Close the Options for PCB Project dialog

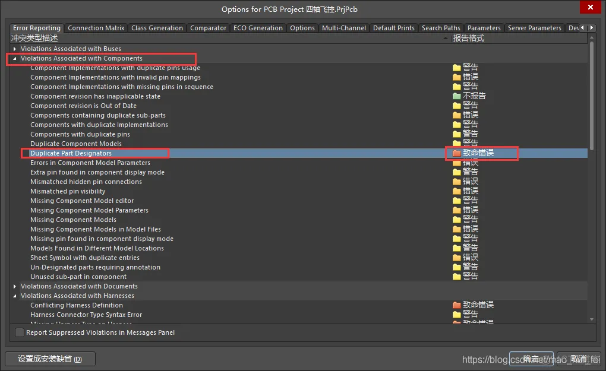coord(591,7)
